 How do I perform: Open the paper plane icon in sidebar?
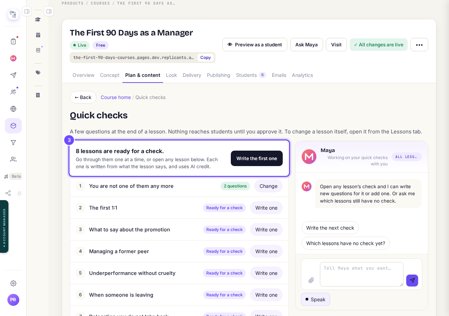coord(13,75)
